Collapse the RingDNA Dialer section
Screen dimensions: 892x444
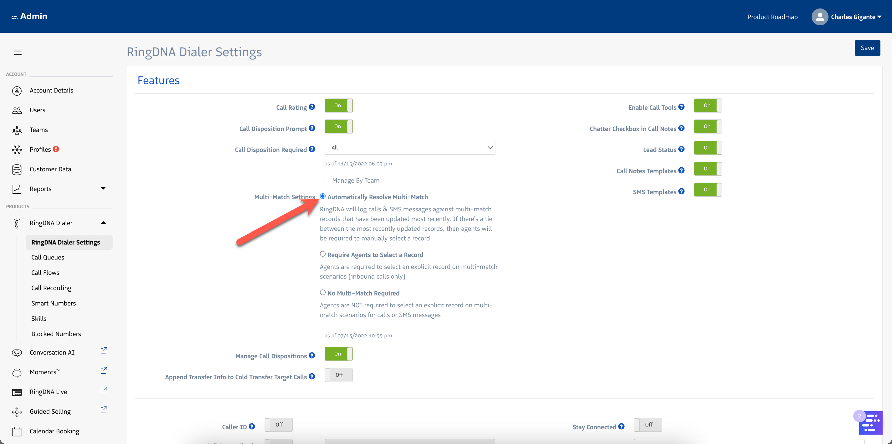coord(103,223)
